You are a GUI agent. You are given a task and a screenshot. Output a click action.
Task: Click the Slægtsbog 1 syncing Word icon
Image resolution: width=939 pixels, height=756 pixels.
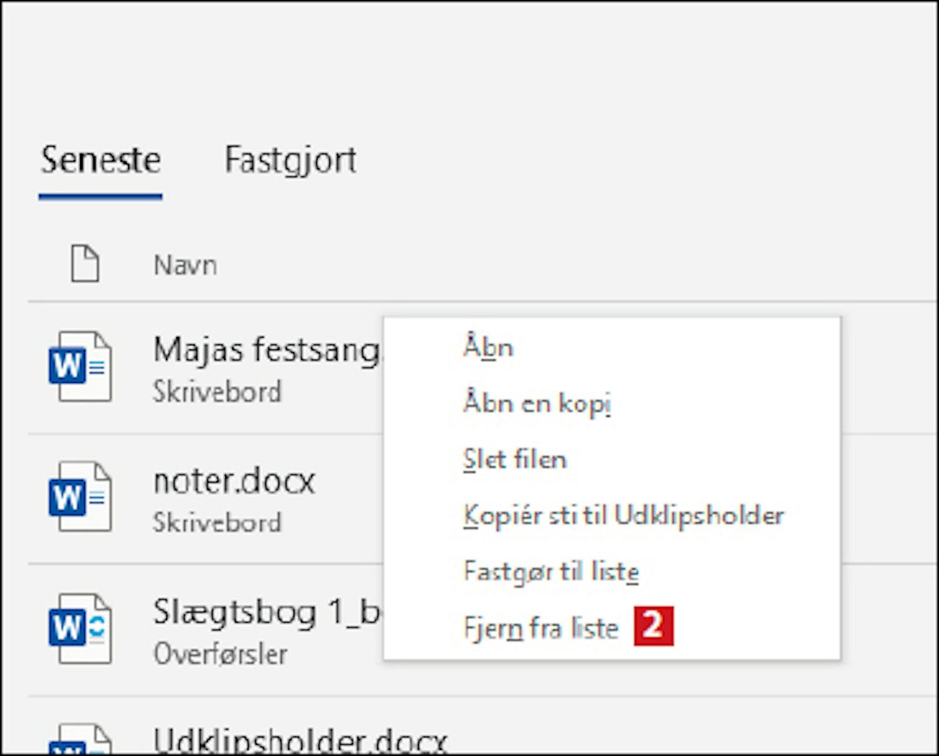(x=80, y=628)
